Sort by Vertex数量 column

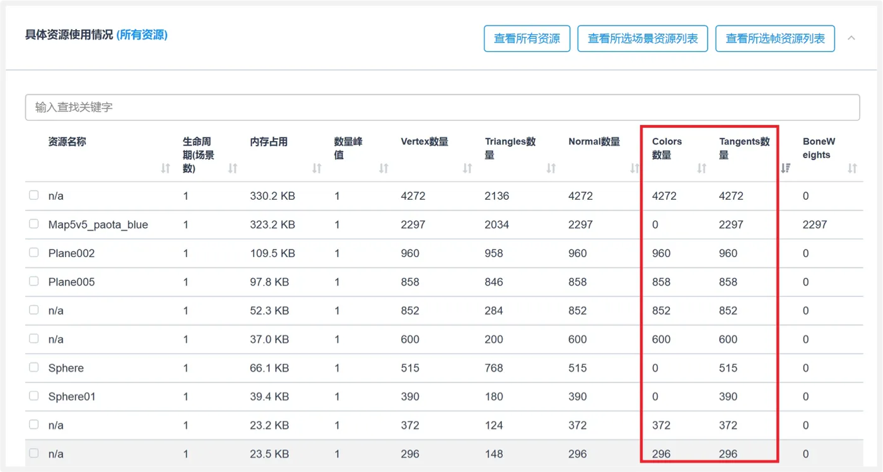point(467,168)
